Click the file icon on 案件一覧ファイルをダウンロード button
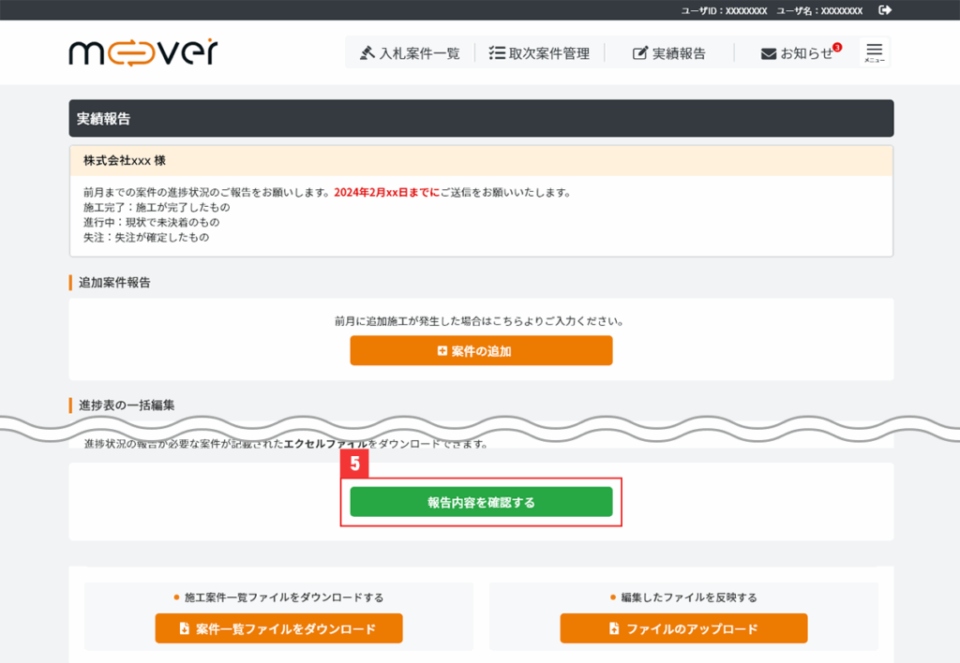The height and width of the screenshot is (663, 960). point(184,629)
